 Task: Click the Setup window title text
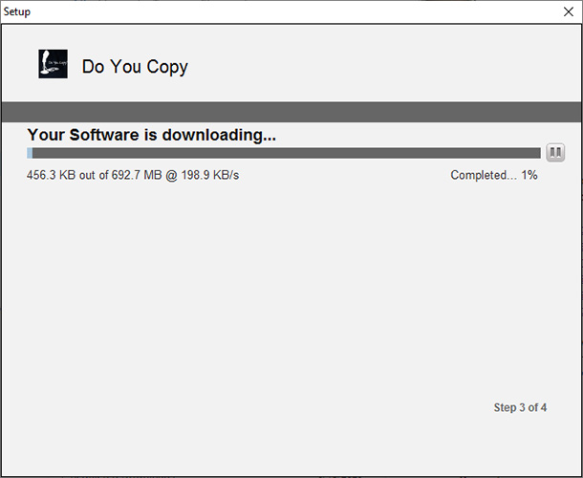[x=17, y=11]
